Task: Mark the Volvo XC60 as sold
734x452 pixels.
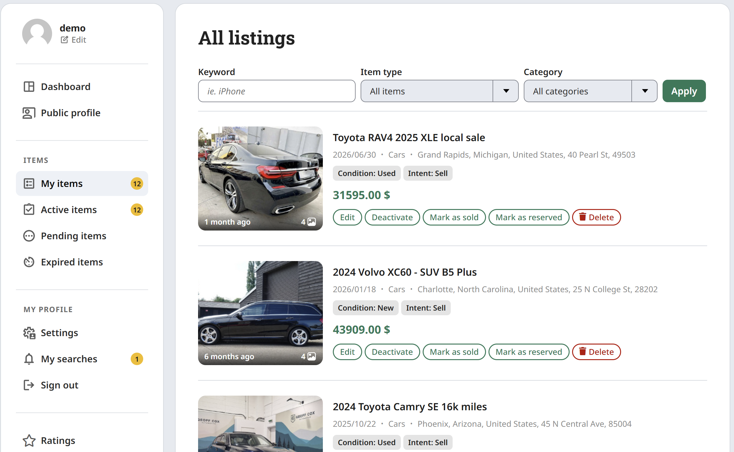Action: pyautogui.click(x=454, y=352)
